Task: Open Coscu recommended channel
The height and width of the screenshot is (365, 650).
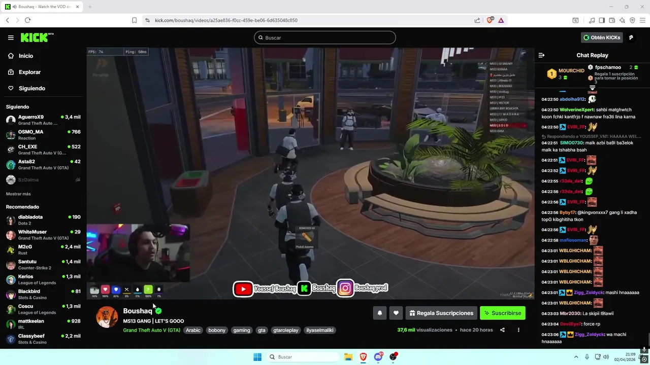Action: click(43, 309)
